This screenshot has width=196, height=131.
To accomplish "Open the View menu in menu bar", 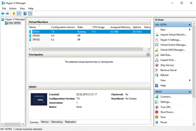I will [x=22, y=8].
